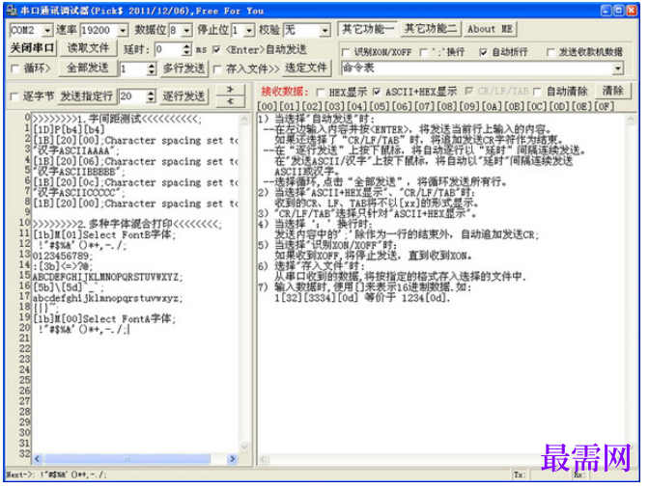Click left editor vertical scroll-up arrow
649x488 pixels.
point(244,120)
